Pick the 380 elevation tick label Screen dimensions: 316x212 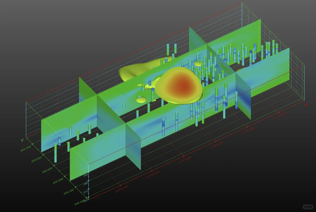[x=85, y=184]
